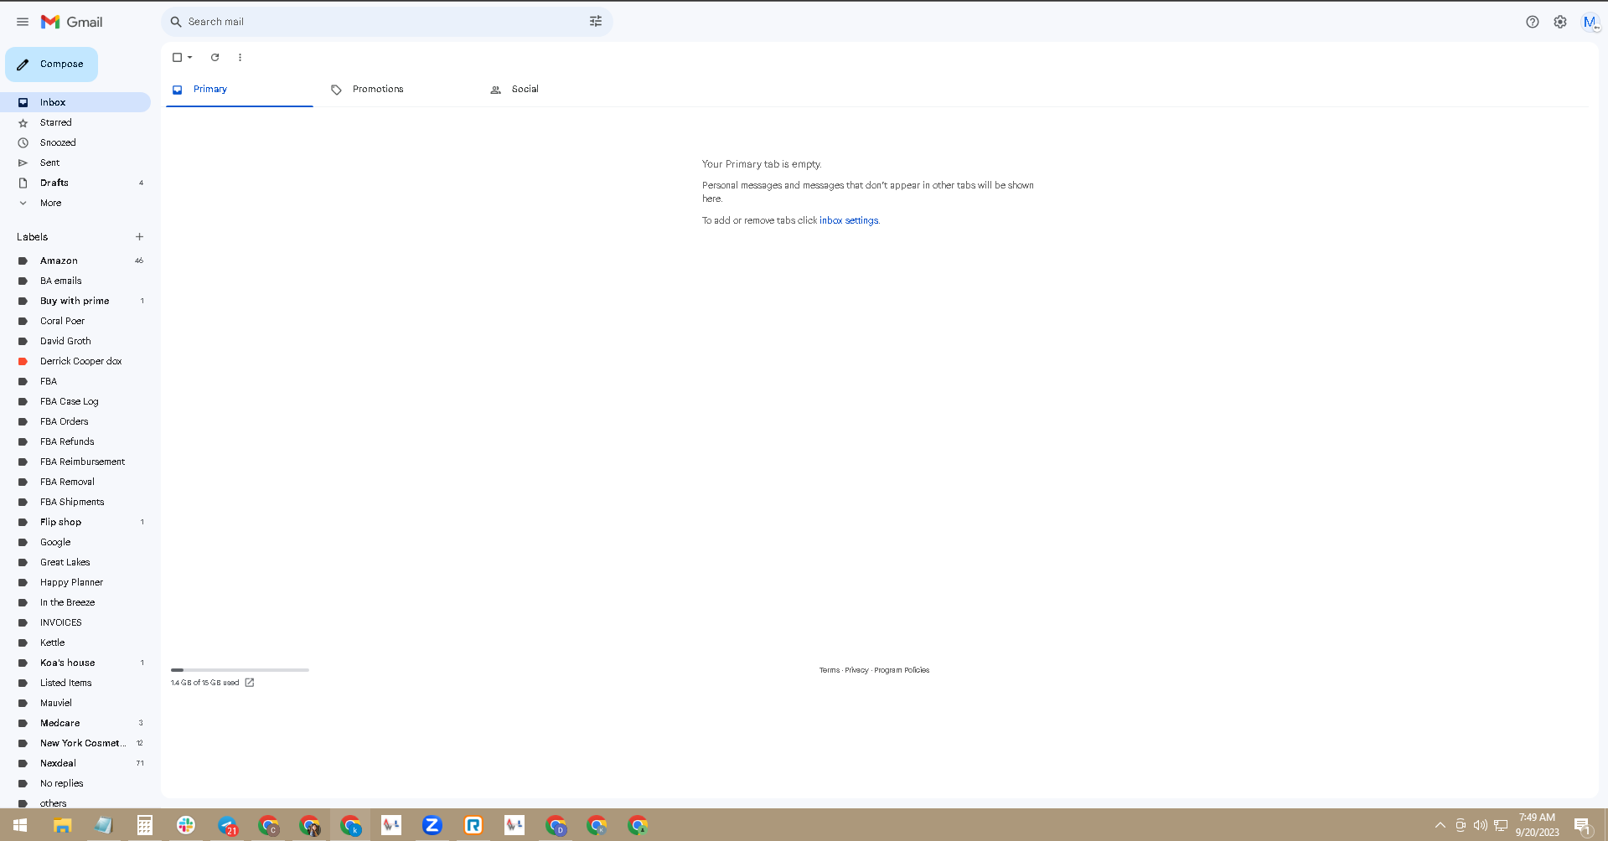Open the Koa's house label
The width and height of the screenshot is (1608, 841).
75,663
